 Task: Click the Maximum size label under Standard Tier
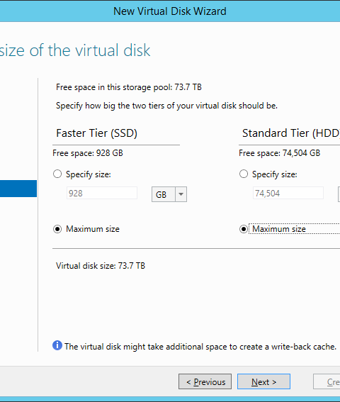[x=279, y=229]
